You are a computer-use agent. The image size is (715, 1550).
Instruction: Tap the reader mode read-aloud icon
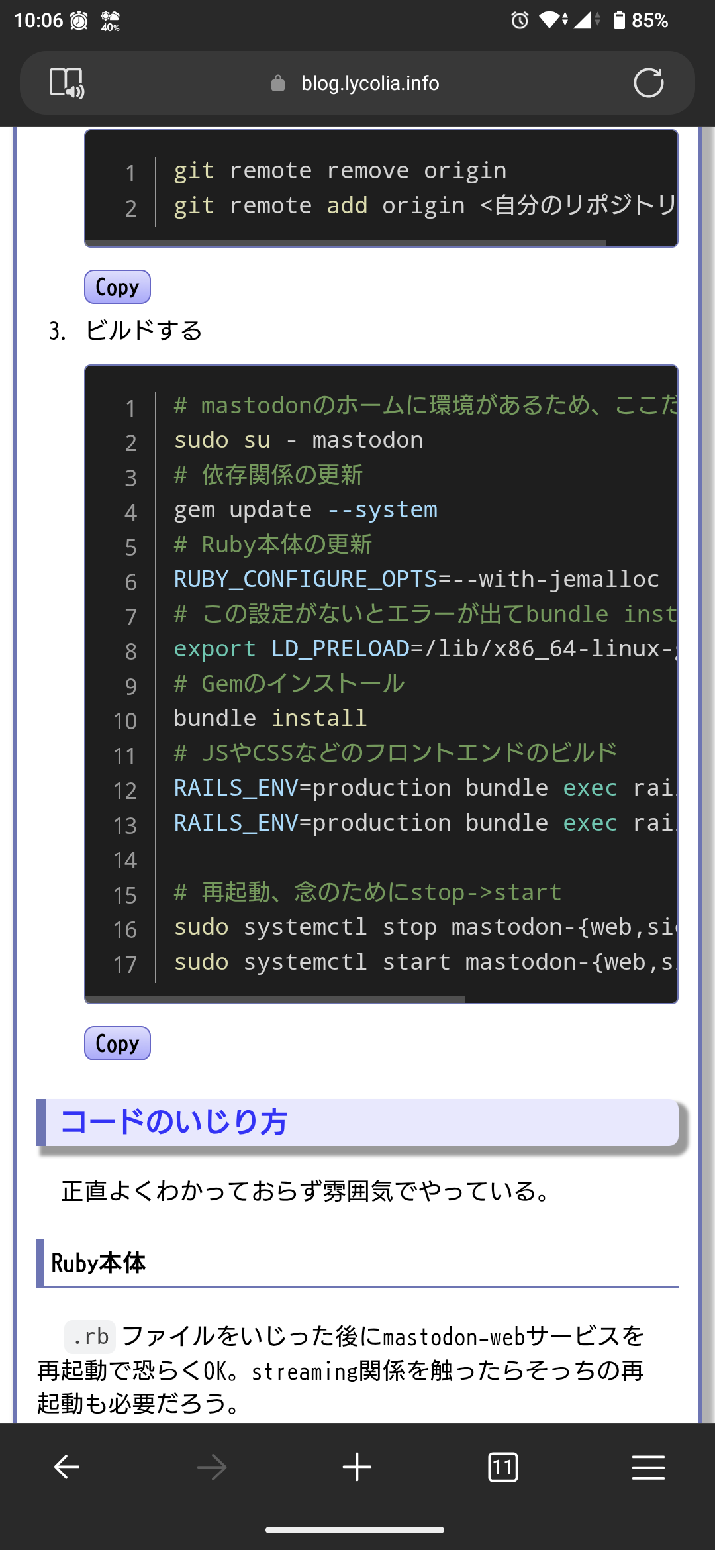click(67, 83)
